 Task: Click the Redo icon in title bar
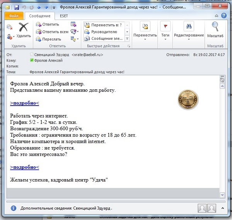tap(31, 7)
